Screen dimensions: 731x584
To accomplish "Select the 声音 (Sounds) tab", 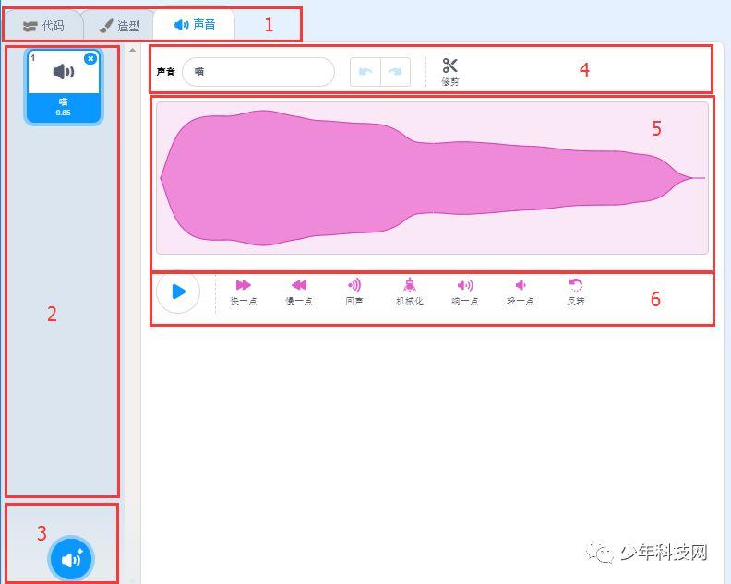I will [x=195, y=24].
